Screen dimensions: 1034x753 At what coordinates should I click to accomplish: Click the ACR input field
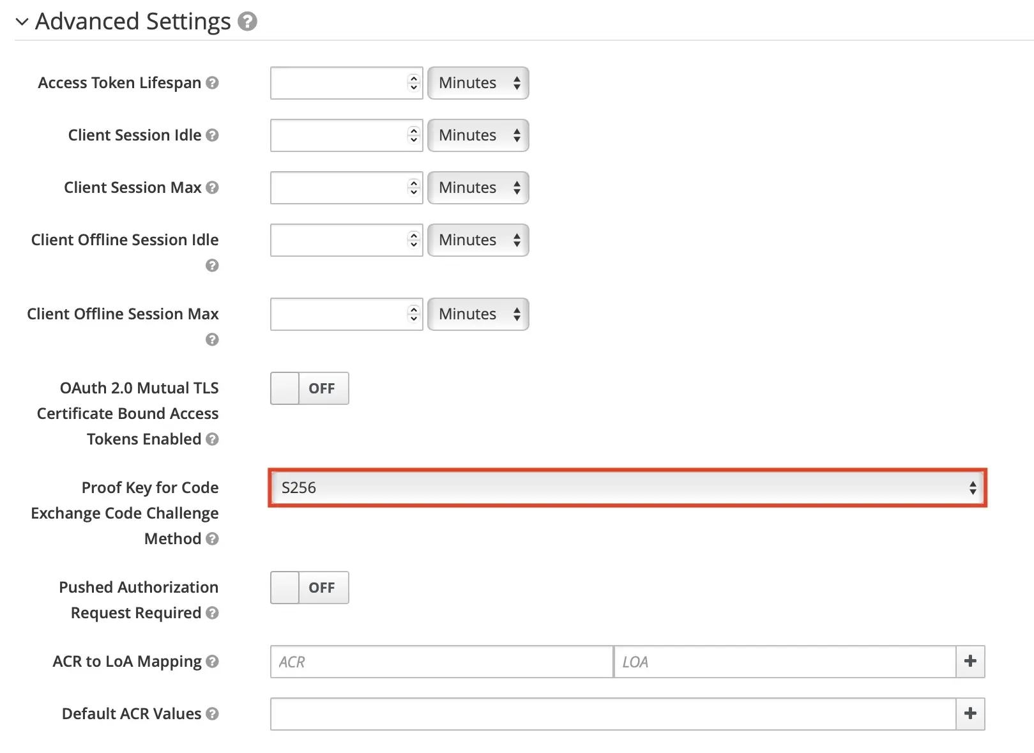(442, 662)
